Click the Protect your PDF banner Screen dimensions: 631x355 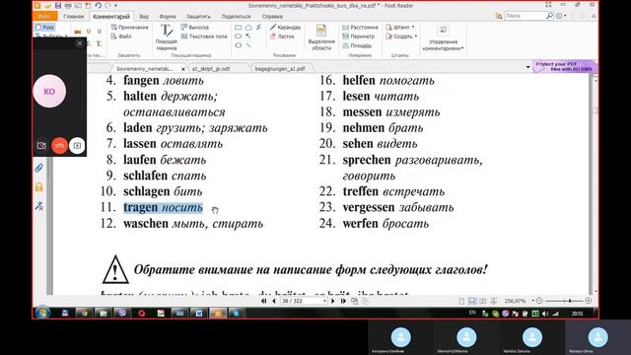point(564,66)
